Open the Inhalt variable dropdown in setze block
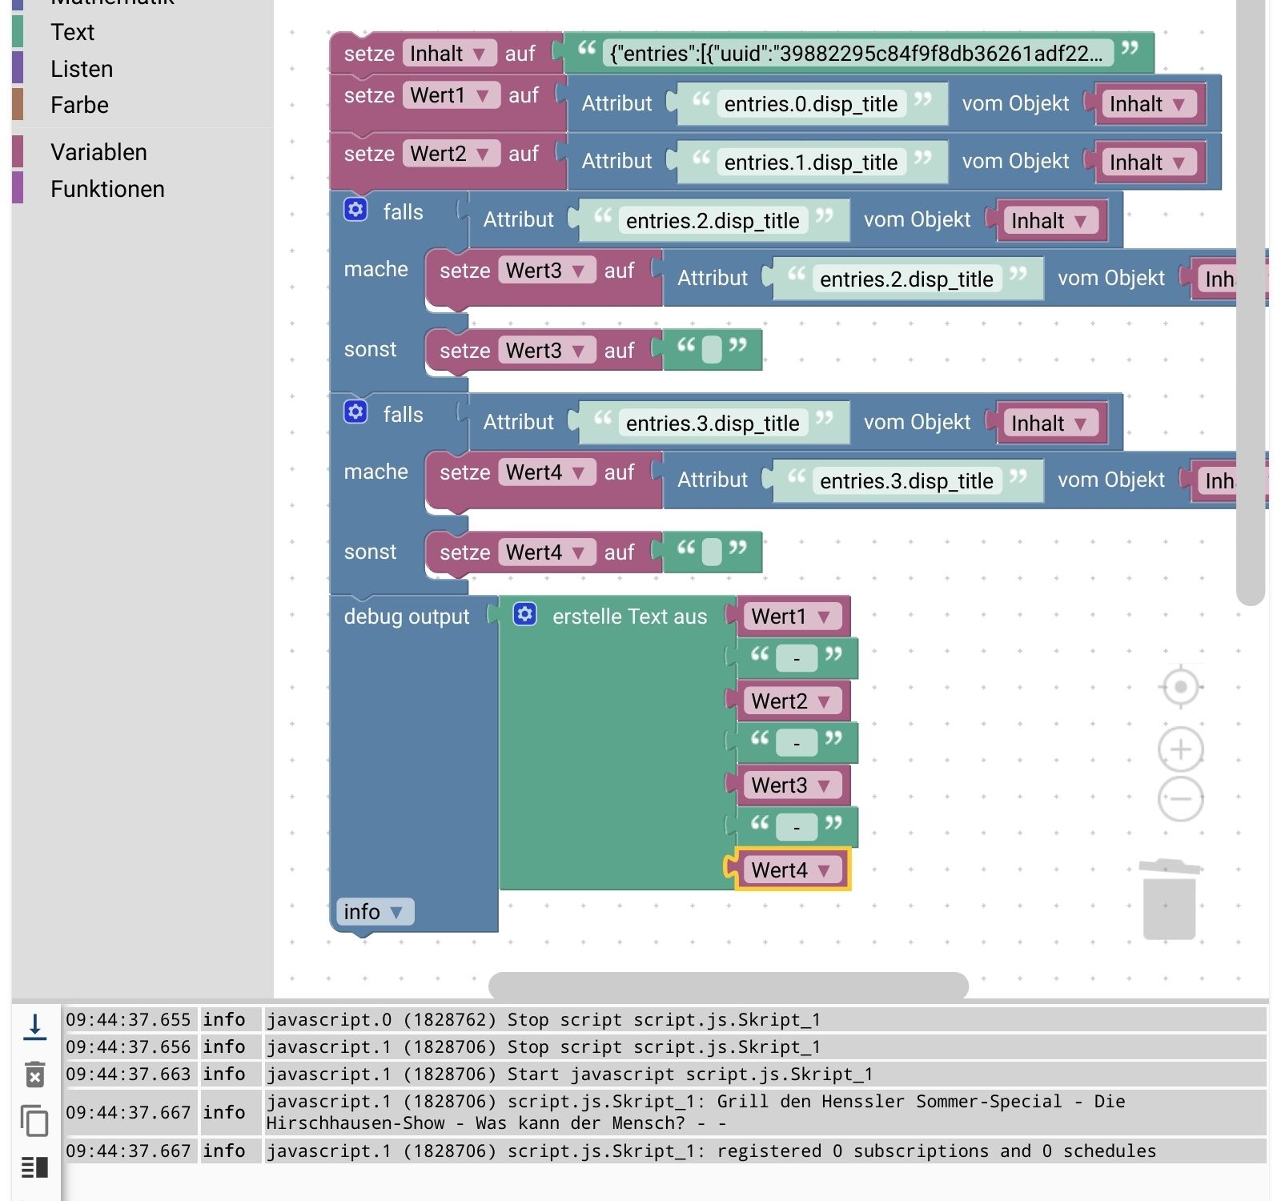This screenshot has width=1281, height=1201. (448, 54)
